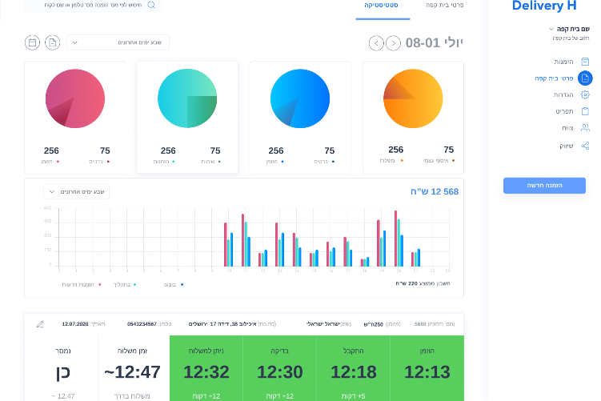Switch to the פרטי בית קפה tab

pyautogui.click(x=445, y=6)
